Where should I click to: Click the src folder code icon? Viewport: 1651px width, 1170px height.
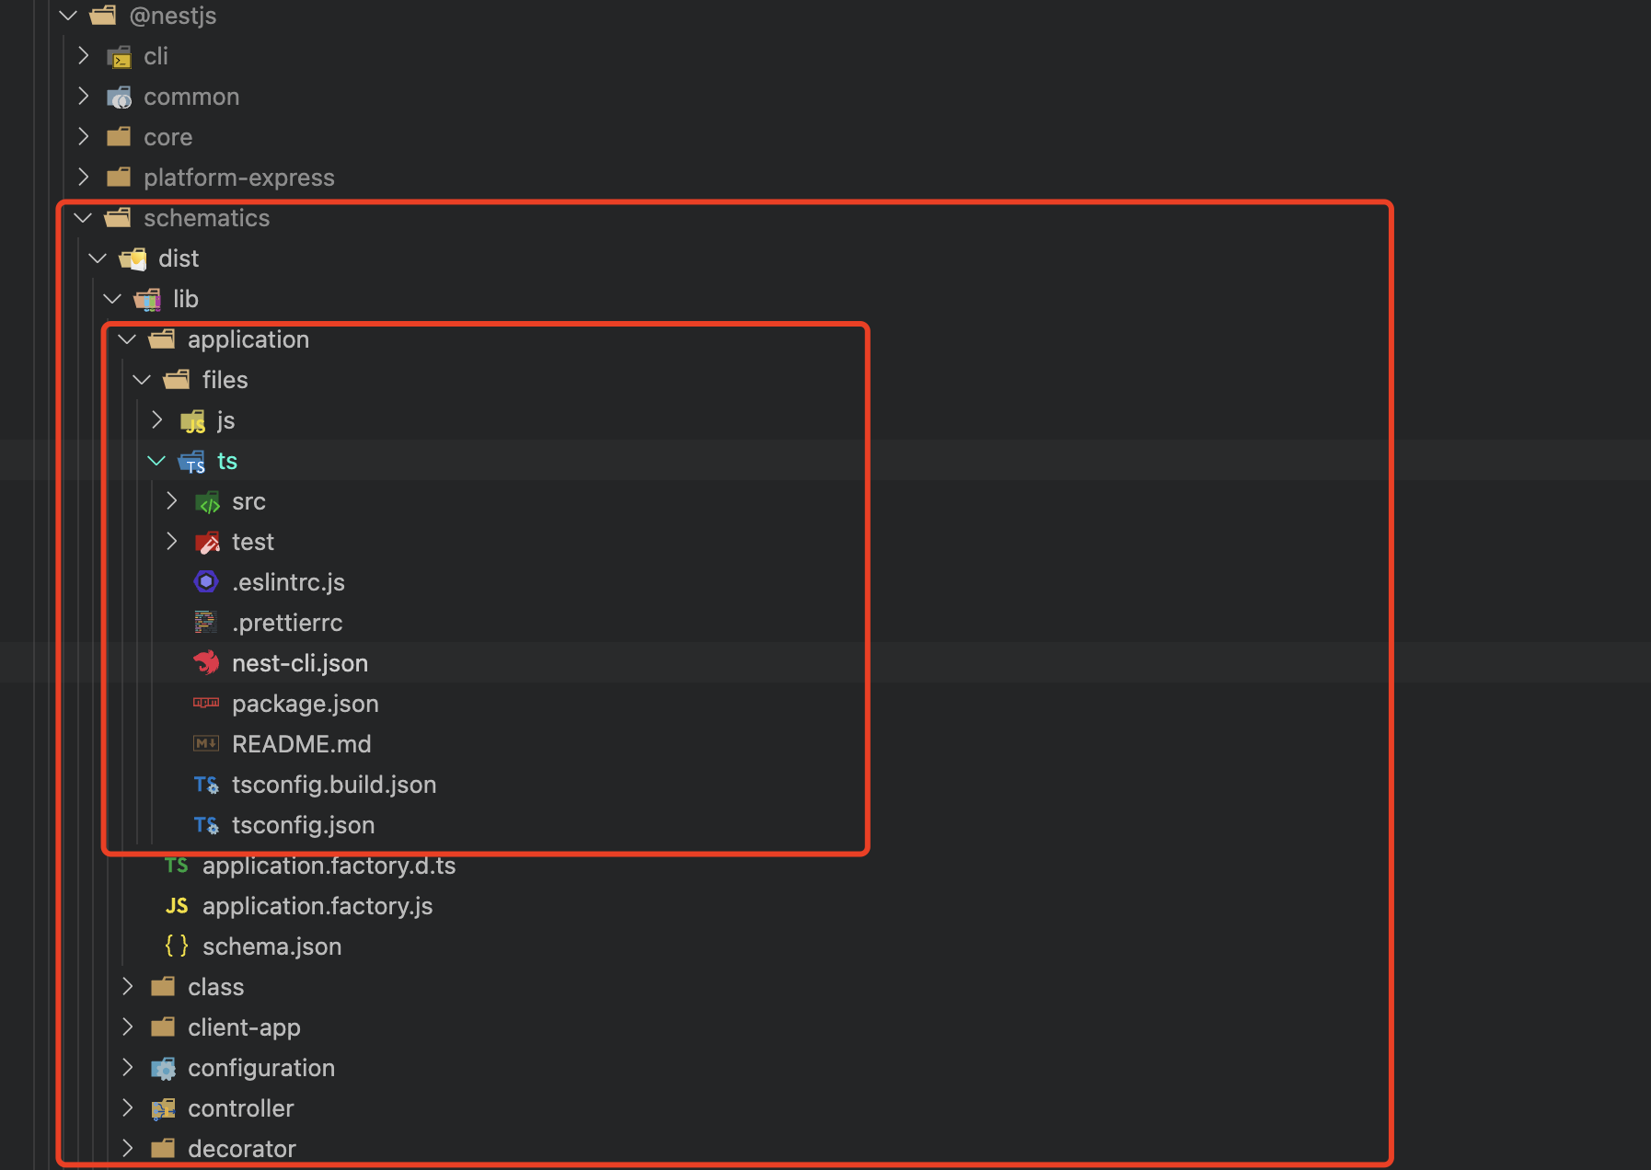point(208,502)
